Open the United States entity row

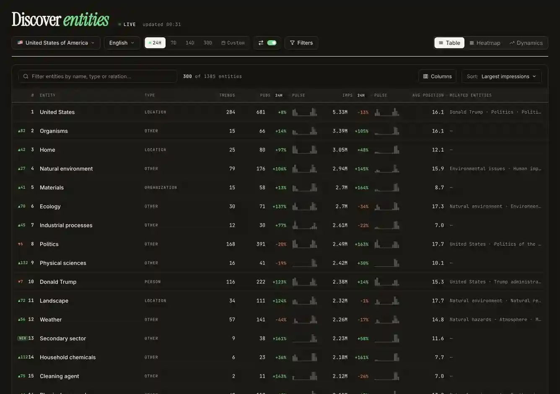[280, 112]
